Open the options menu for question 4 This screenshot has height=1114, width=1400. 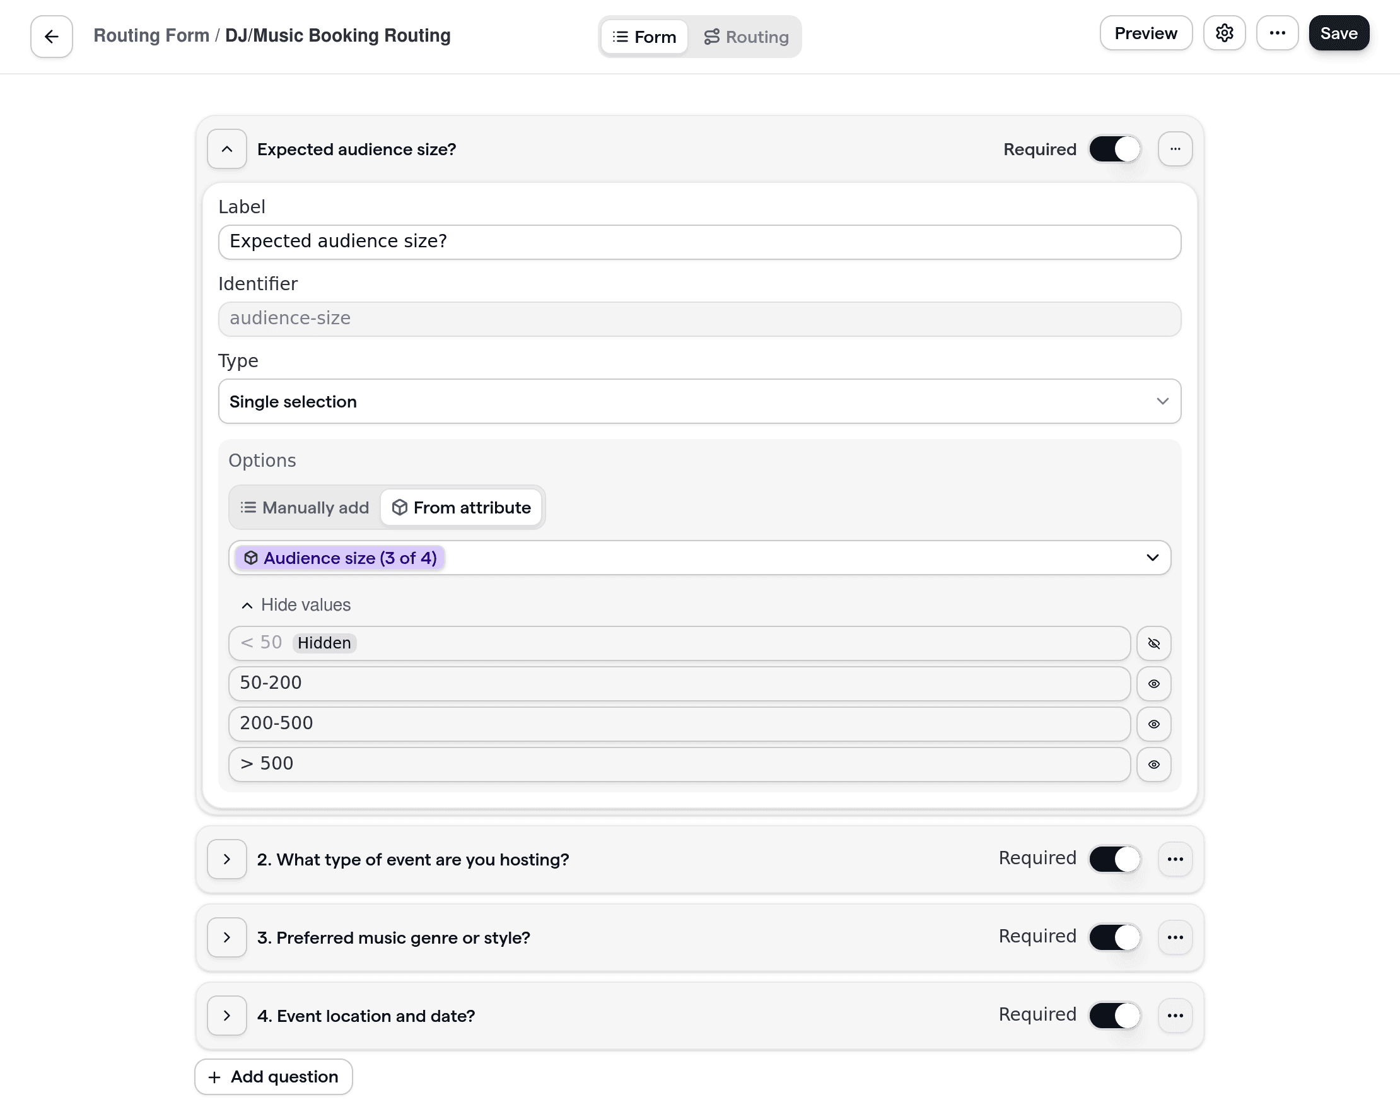(x=1175, y=1015)
